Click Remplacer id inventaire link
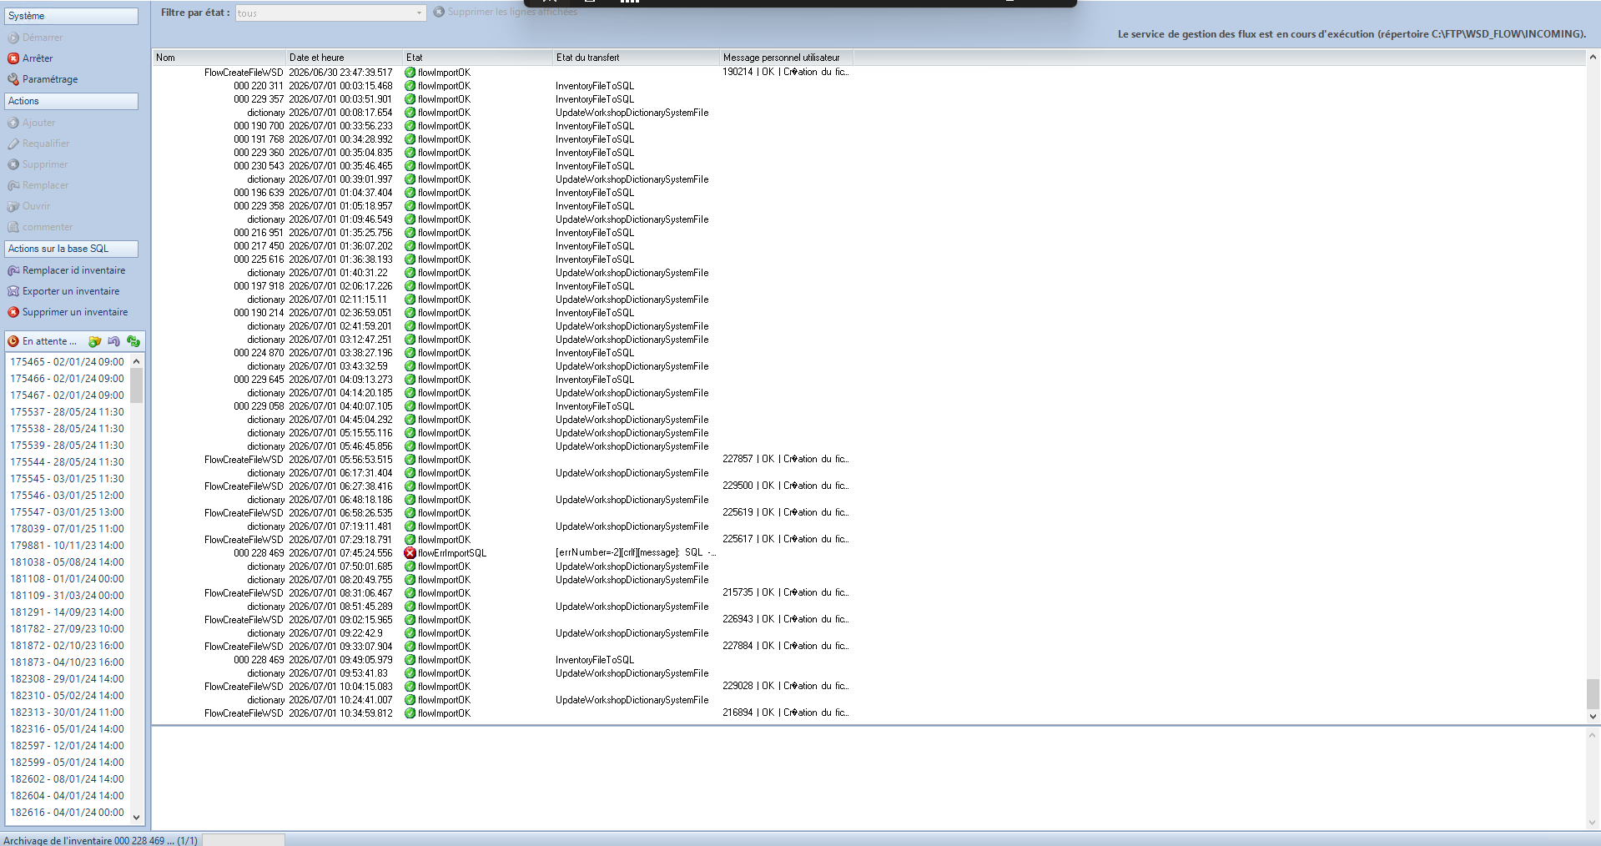This screenshot has width=1601, height=846. coord(73,270)
